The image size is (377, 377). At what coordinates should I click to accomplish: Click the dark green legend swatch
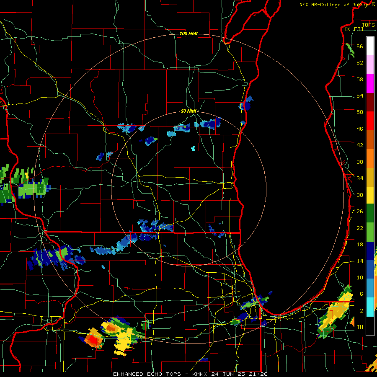coord(370,213)
